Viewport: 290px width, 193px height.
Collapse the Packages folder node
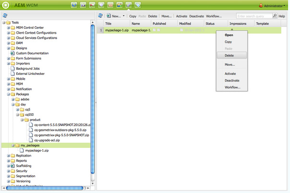point(8,94)
